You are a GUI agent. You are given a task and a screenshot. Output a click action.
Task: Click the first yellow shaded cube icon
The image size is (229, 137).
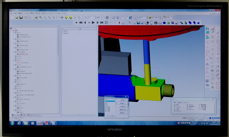[66, 18]
